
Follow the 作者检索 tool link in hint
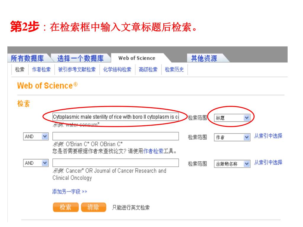click(x=153, y=151)
